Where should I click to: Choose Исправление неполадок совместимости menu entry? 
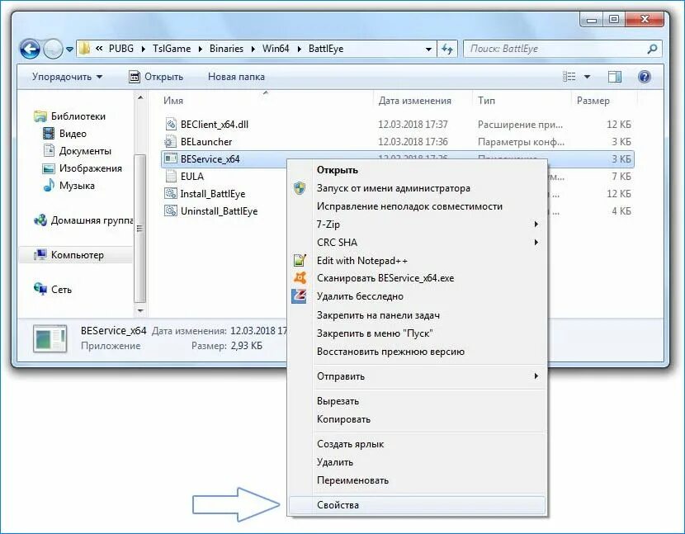(417, 206)
